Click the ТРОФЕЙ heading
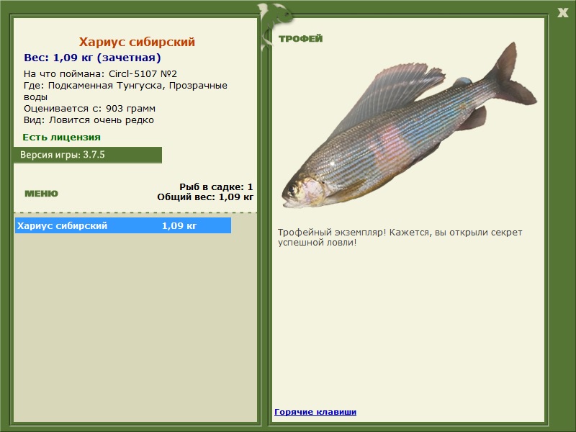The height and width of the screenshot is (432, 576). click(300, 39)
